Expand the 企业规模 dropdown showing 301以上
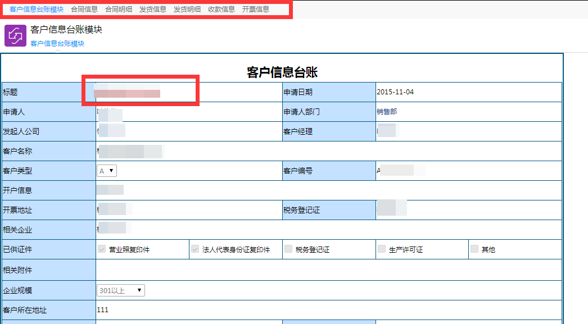The height and width of the screenshot is (324, 588). click(x=121, y=290)
